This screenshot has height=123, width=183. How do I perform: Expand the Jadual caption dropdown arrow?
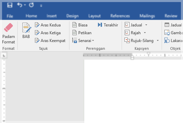146,25
